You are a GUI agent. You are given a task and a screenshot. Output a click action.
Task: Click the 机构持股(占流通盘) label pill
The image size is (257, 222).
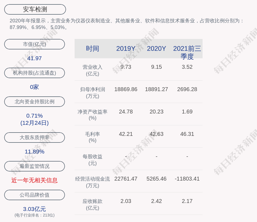coord(35,73)
